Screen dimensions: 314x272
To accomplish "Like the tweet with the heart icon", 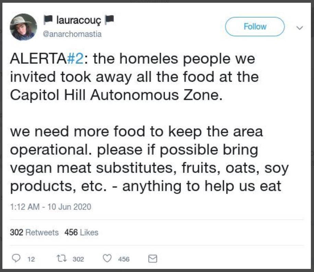I will (108, 259).
